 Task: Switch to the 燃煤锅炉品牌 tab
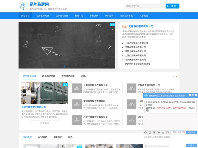point(68,76)
